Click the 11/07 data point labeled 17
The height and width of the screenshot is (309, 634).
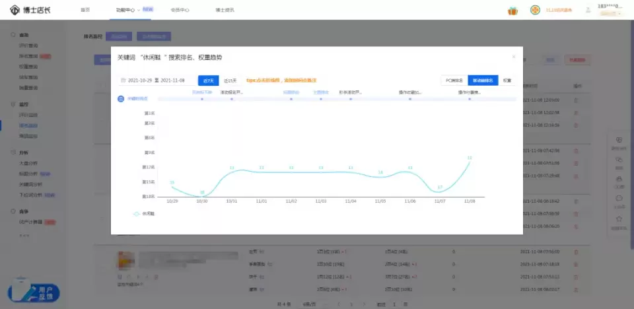pos(440,192)
